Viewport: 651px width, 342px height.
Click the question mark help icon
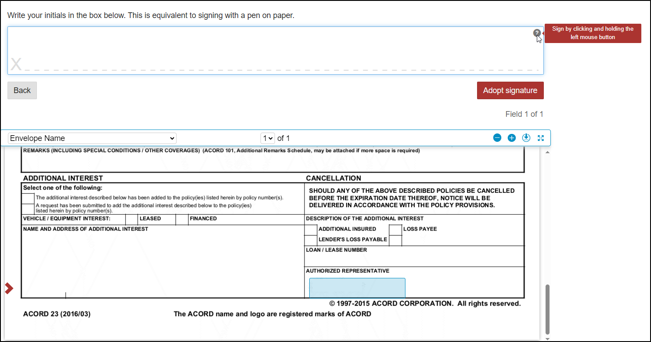click(x=537, y=33)
